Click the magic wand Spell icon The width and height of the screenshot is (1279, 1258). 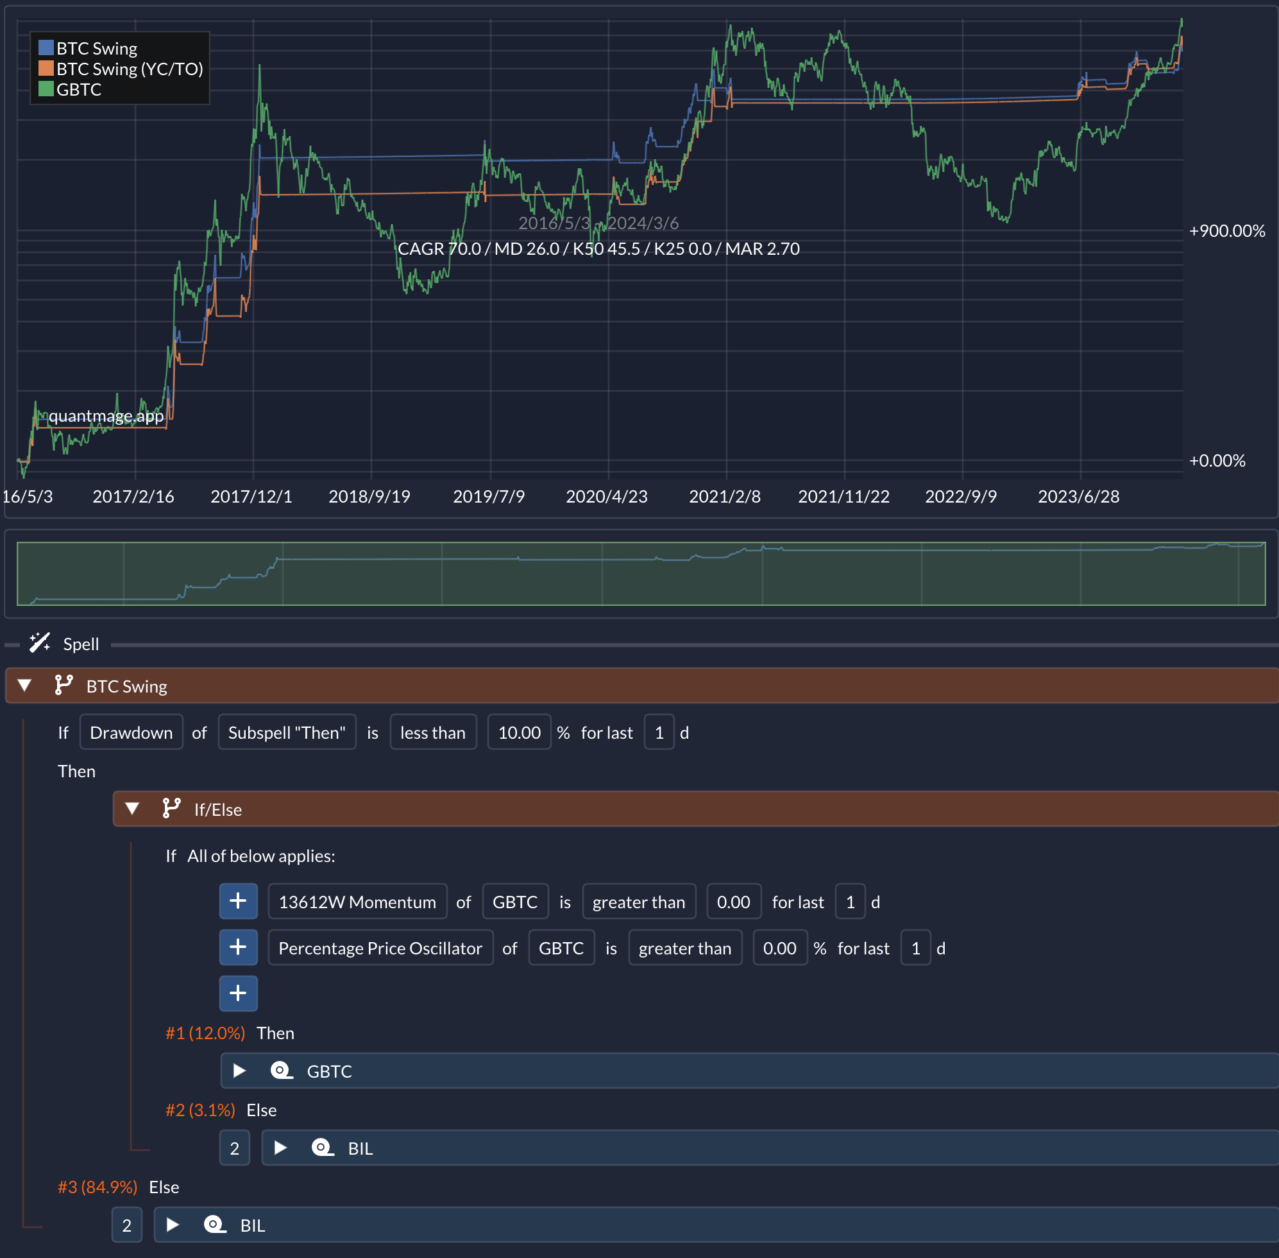click(x=40, y=643)
